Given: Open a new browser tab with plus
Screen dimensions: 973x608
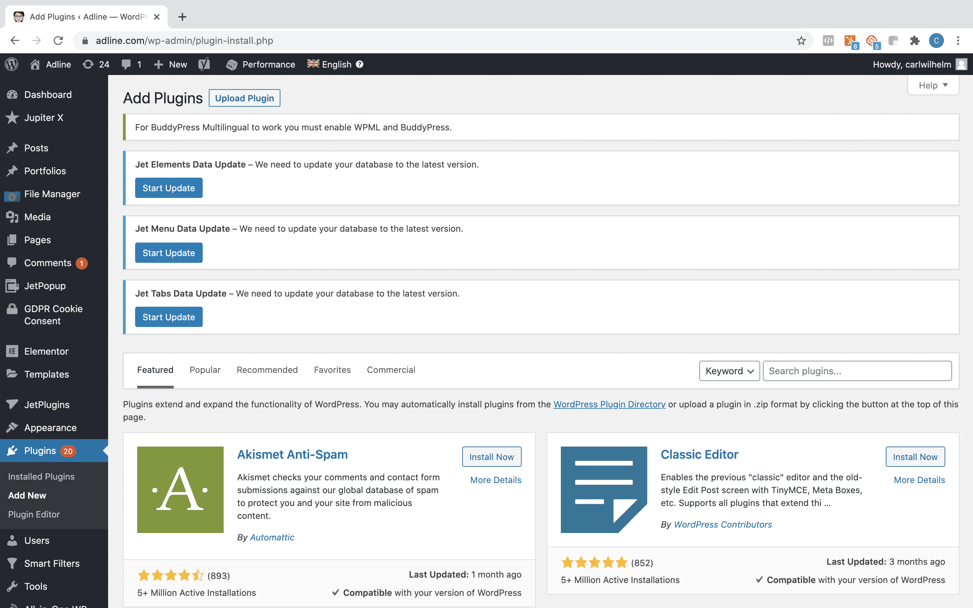Looking at the screenshot, I should click(x=182, y=17).
